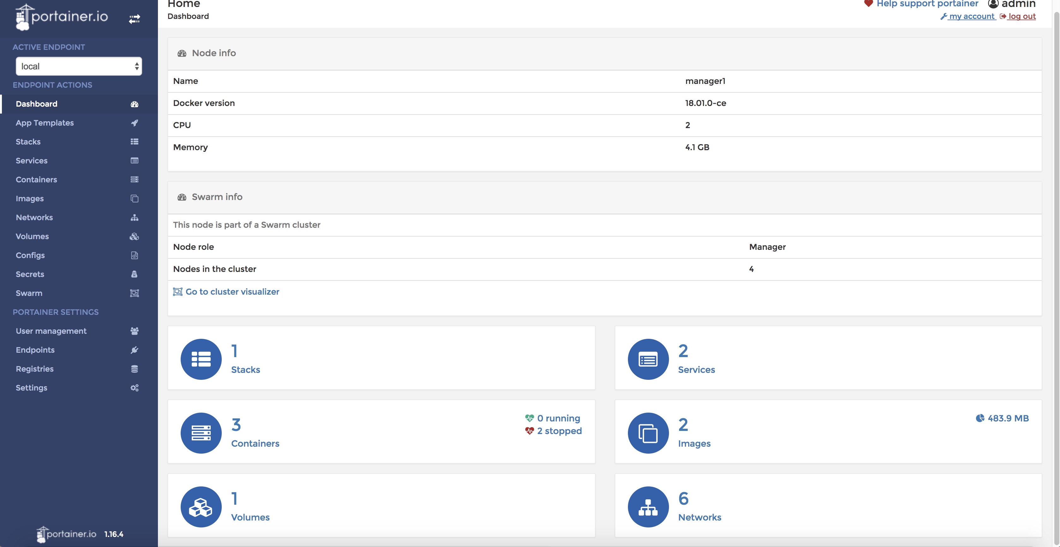Click the Help support portainer link
The image size is (1060, 547).
click(927, 4)
